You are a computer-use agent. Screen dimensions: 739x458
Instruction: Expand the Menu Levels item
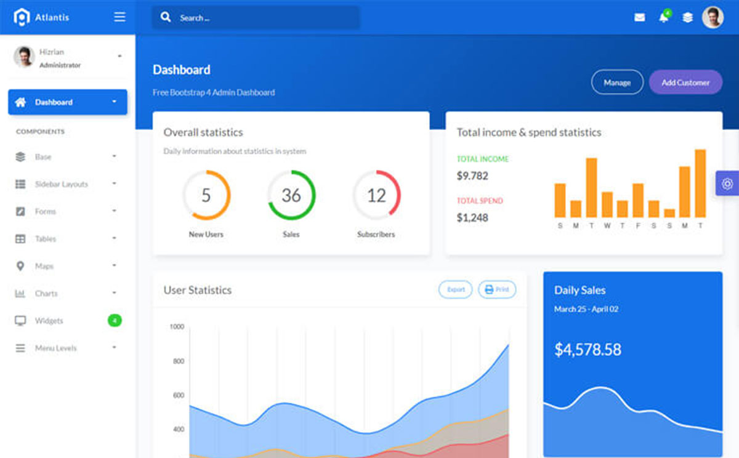pyautogui.click(x=67, y=348)
